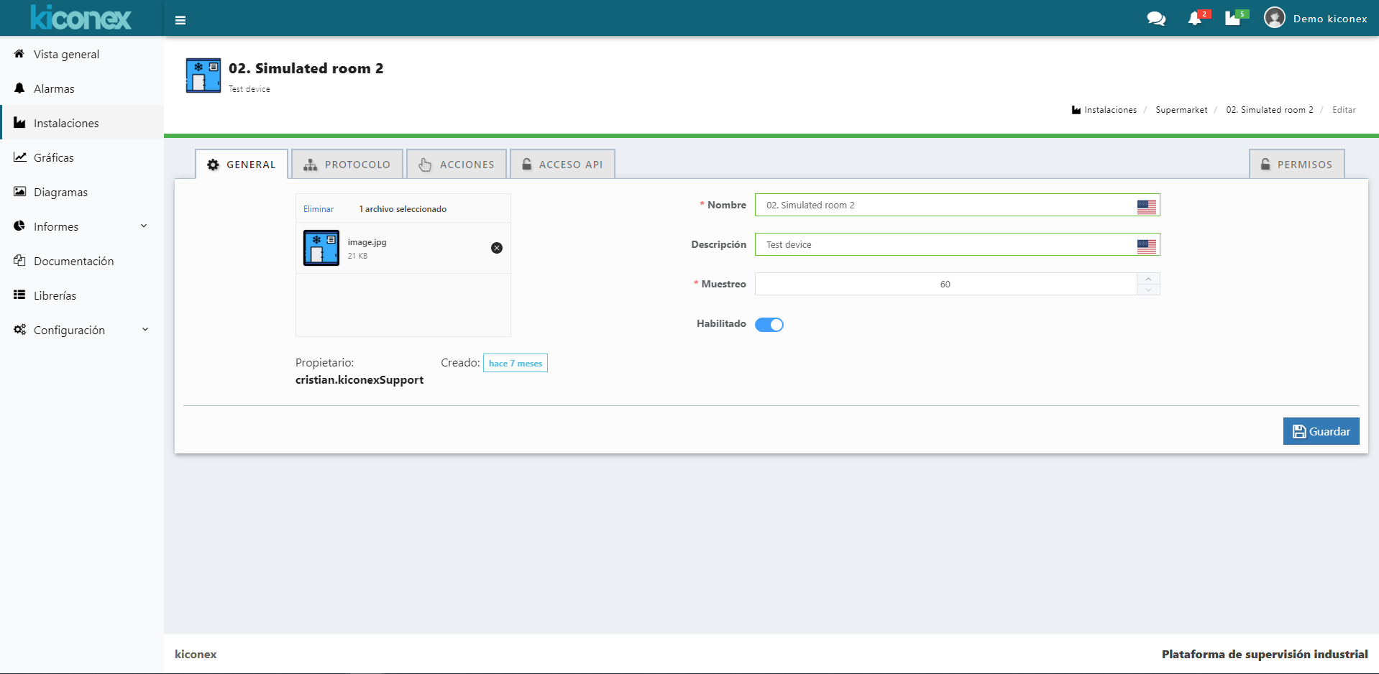Open the PERMISOS tab
This screenshot has height=674, width=1379.
tap(1296, 165)
